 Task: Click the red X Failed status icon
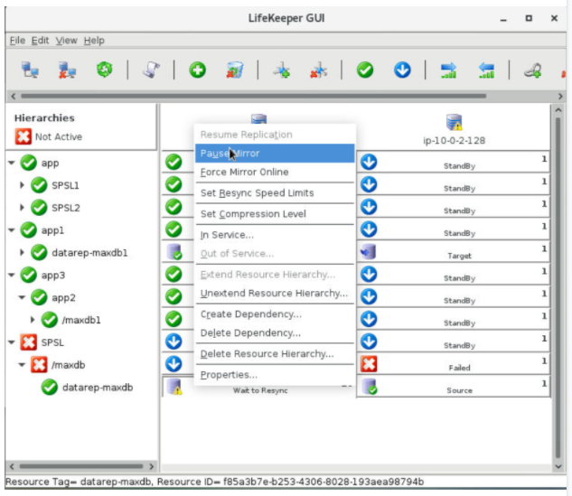pos(369,363)
